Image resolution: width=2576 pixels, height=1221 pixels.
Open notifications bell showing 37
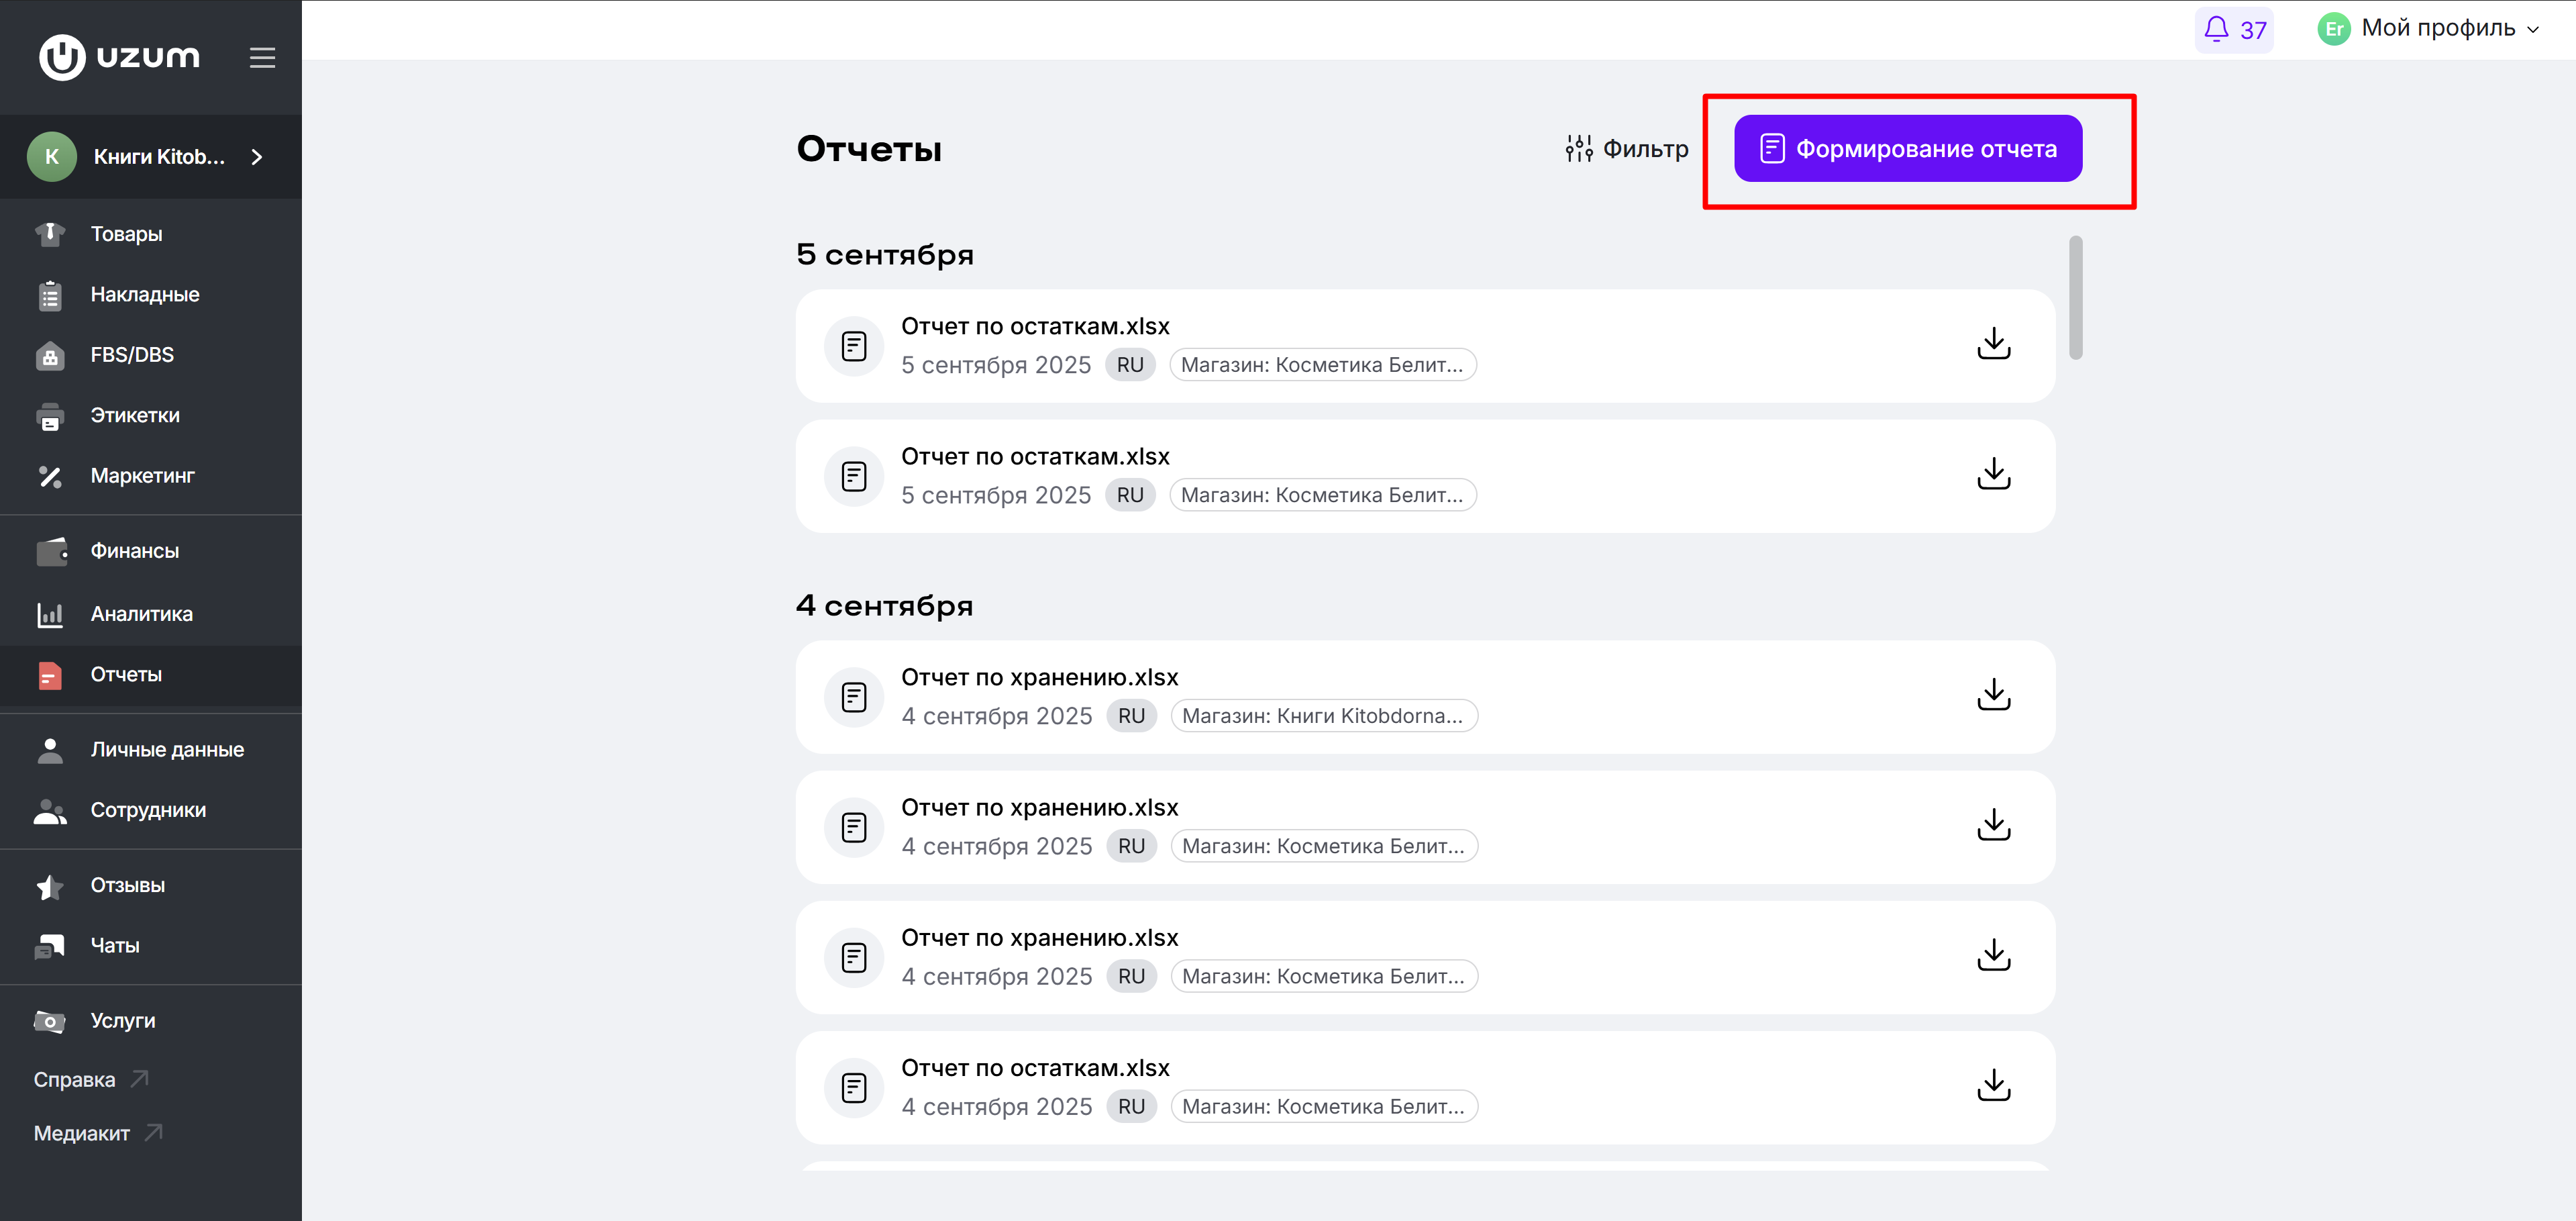coord(2234,29)
